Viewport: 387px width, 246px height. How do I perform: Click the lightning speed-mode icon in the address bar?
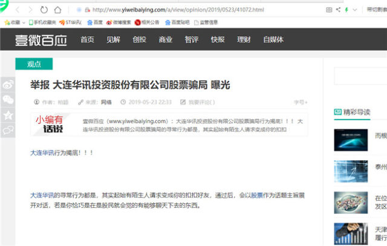point(346,10)
